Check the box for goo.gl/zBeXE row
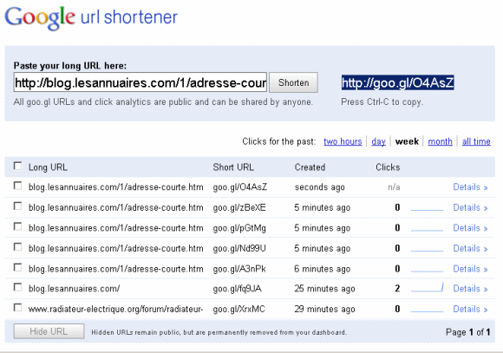 coord(18,206)
